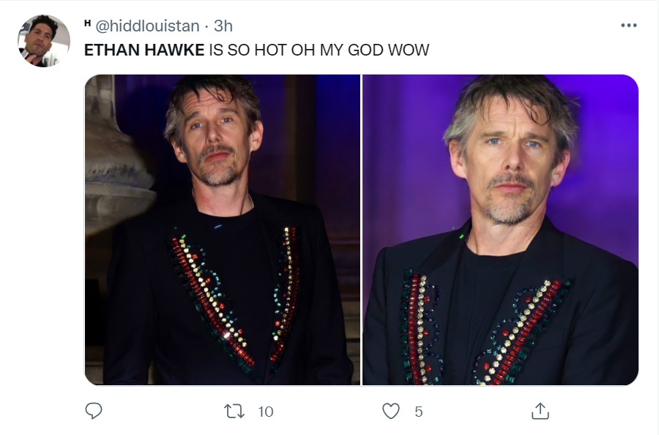This screenshot has width=659, height=435.
Task: Click the reply speech bubble icon
Action: 93,411
